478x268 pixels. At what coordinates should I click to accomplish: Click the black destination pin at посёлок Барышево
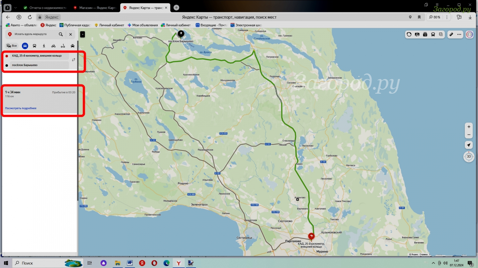pyautogui.click(x=181, y=34)
